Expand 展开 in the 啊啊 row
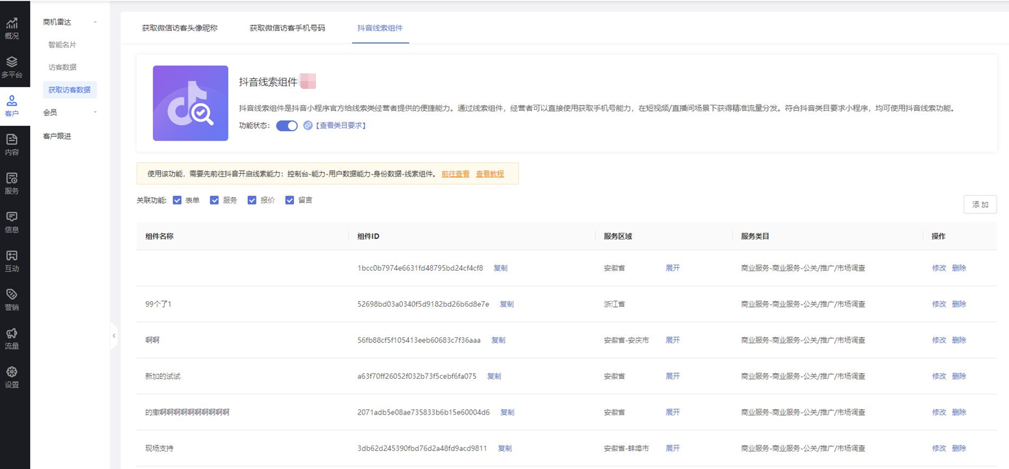Screen dimensions: 1009x469 tap(673, 340)
